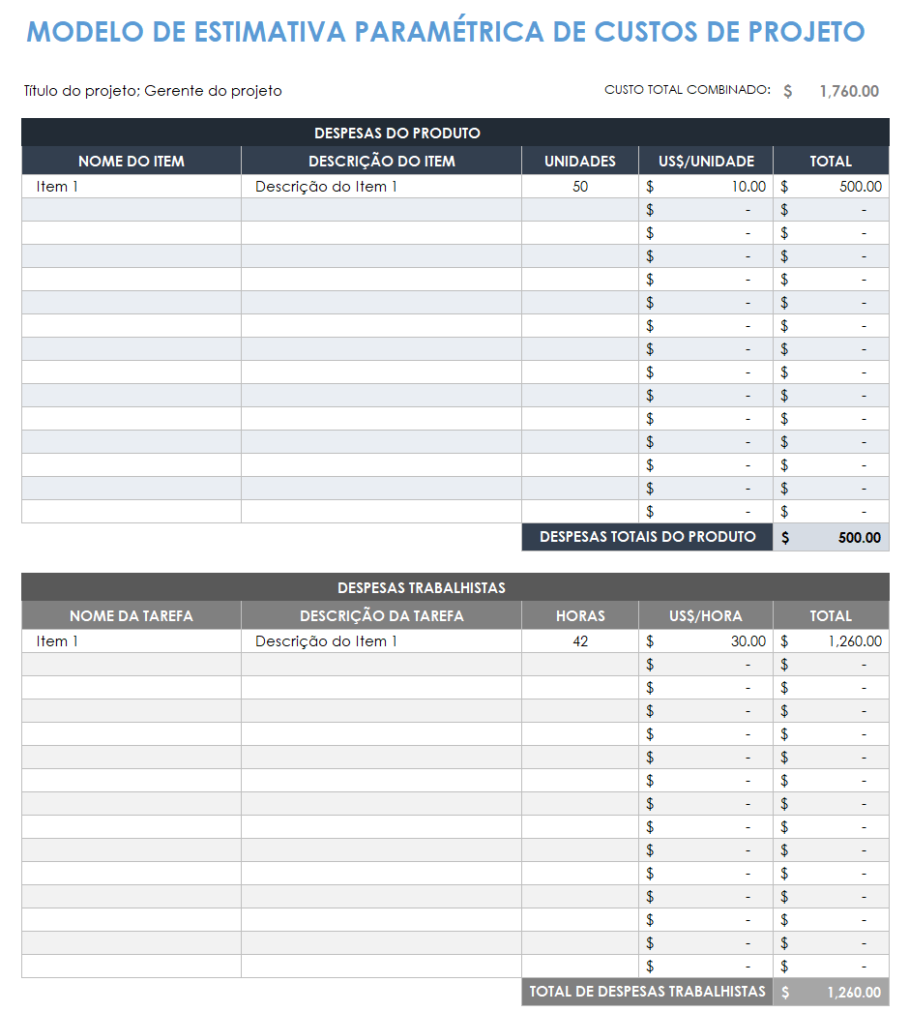Viewport: 909px width, 1012px height.
Task: Click the DESCRIÇÃO DO ITEM column header
Action: [381, 161]
